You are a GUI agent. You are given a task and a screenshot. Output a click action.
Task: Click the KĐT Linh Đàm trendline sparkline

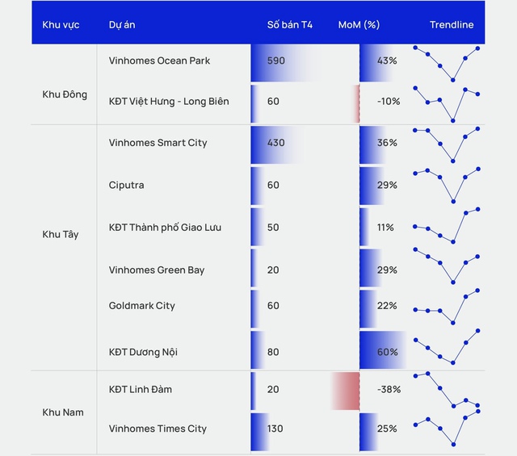tap(447, 390)
